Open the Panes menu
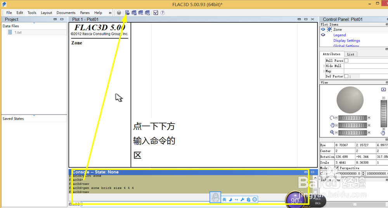Image resolution: width=388 pixels, height=208 pixels. [85, 13]
